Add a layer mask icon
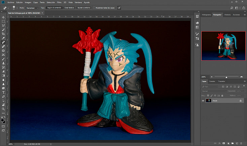 [224, 143]
